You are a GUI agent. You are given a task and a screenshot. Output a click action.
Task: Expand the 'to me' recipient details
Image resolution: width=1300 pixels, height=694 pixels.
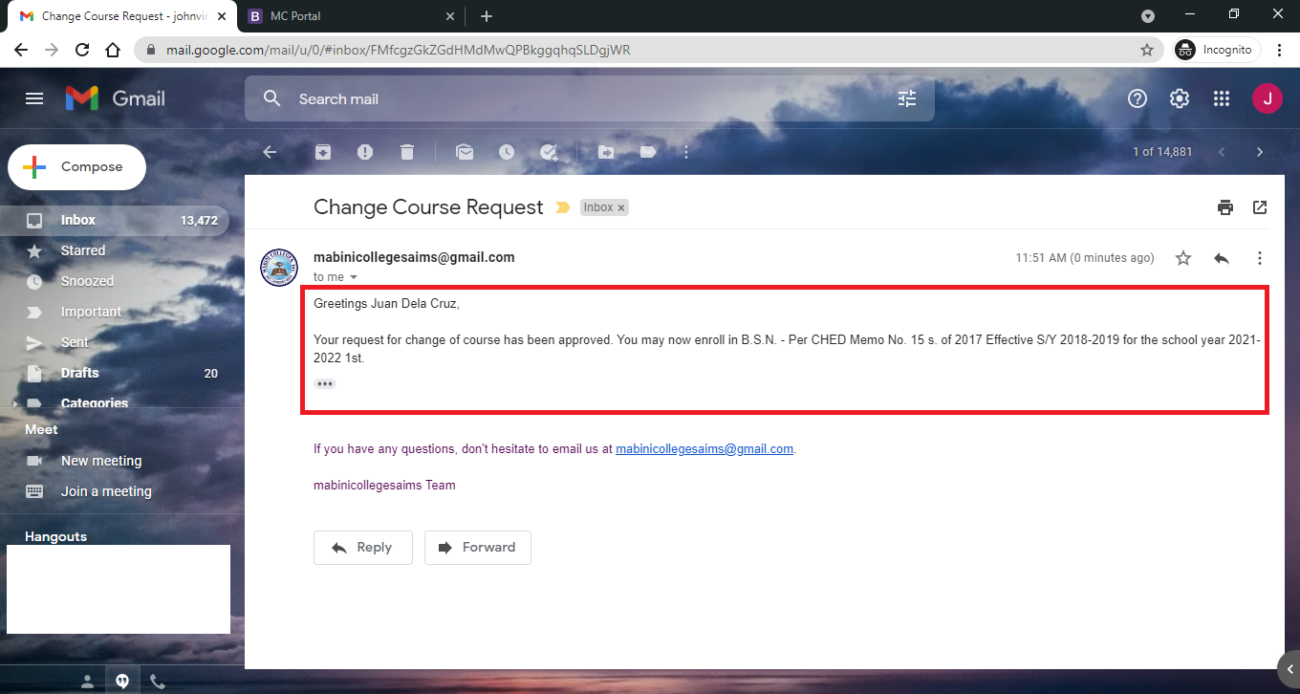pos(354,277)
